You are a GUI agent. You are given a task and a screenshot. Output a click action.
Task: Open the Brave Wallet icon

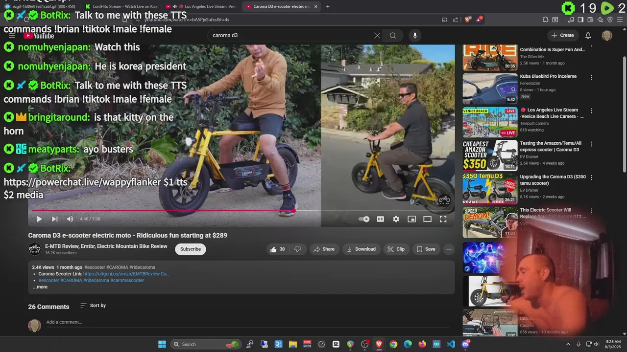[x=590, y=20]
